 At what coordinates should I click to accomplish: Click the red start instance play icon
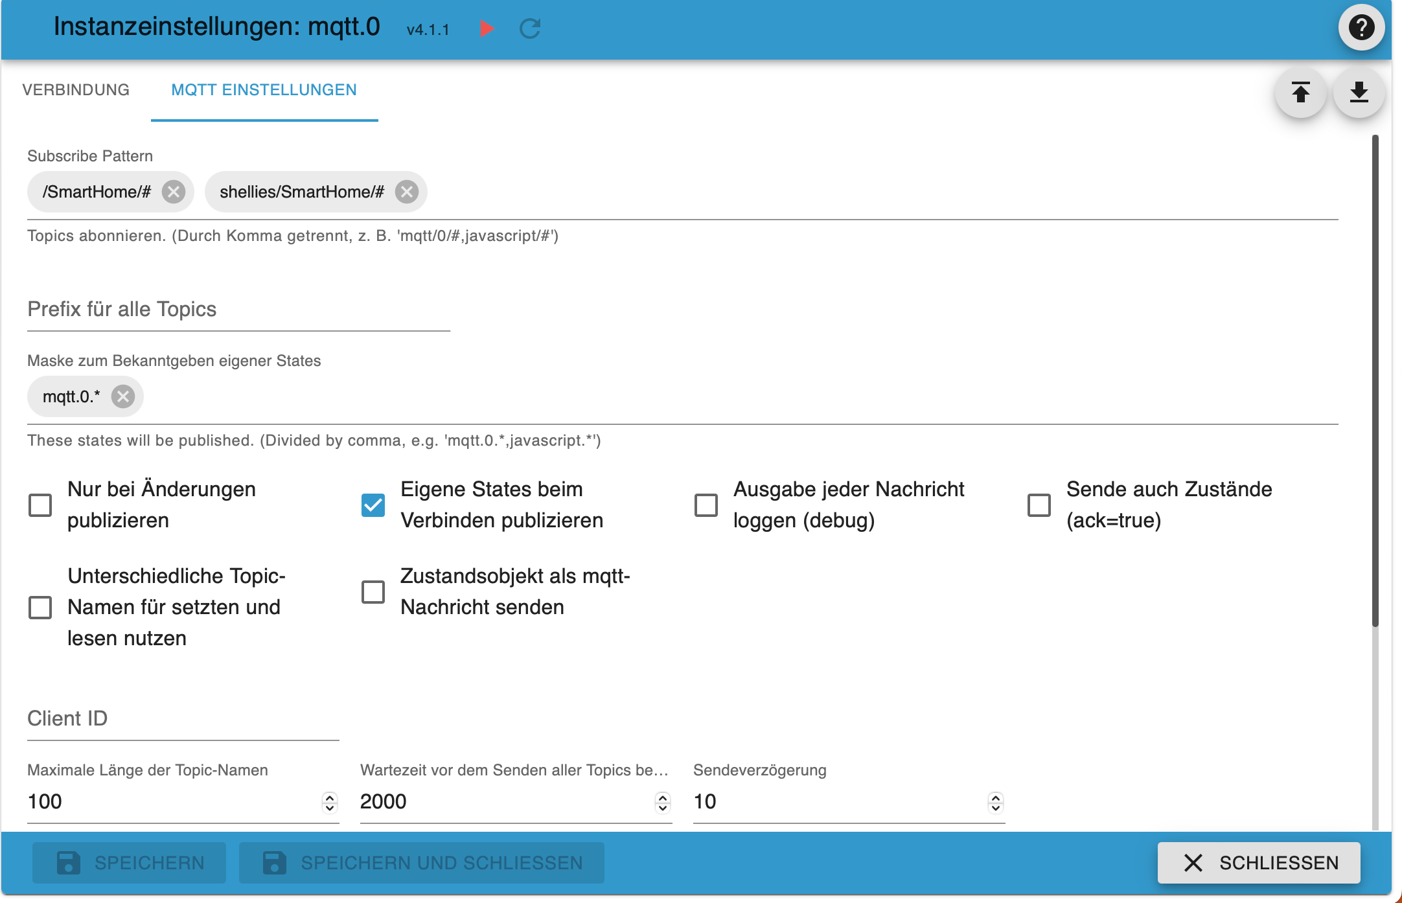click(x=487, y=29)
